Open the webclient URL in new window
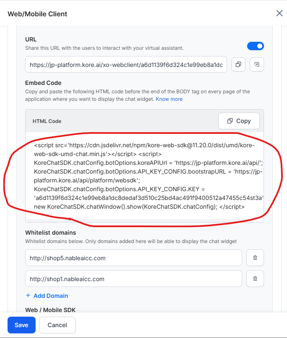 (x=256, y=65)
